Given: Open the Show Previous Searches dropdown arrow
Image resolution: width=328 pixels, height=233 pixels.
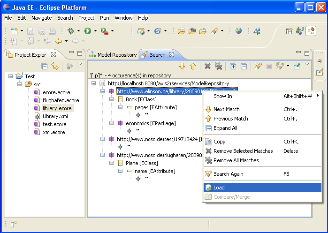Looking at the screenshot, I should pyautogui.click(x=288, y=66).
